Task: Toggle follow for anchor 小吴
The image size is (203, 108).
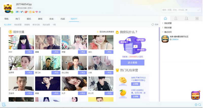Action: click(x=109, y=73)
